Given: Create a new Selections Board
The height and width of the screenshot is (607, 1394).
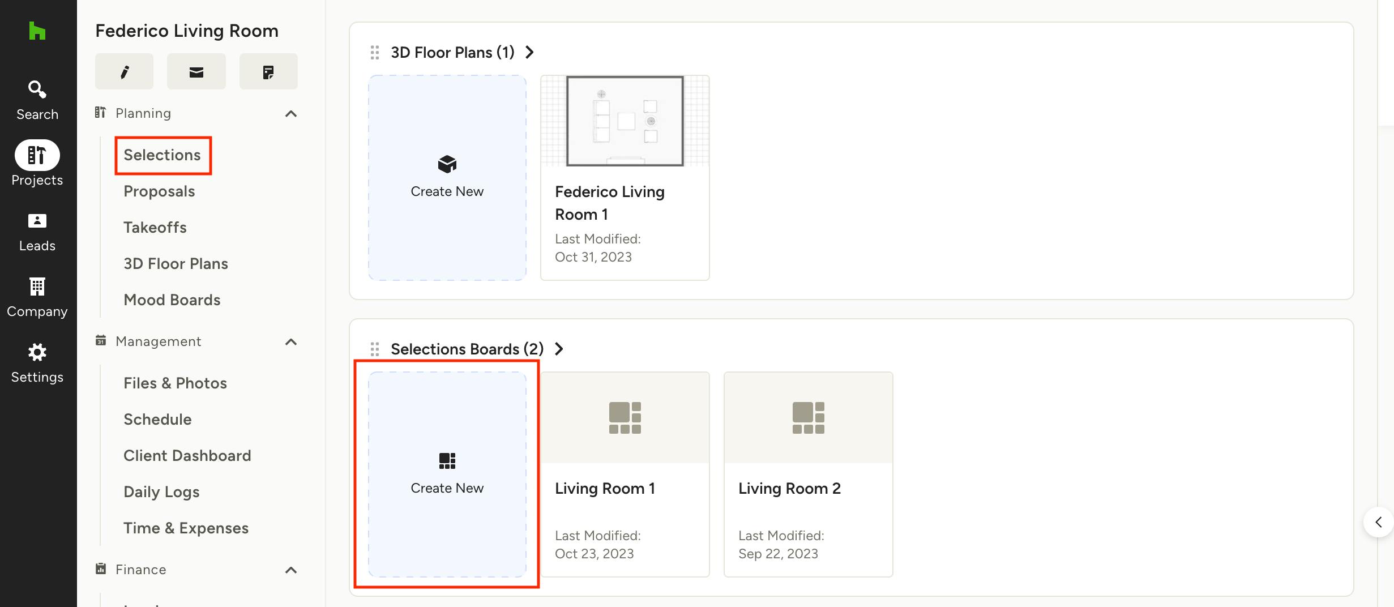Looking at the screenshot, I should (x=447, y=474).
